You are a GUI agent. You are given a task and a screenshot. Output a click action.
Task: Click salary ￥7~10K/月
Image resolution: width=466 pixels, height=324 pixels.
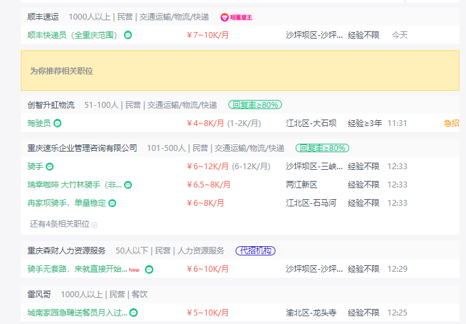click(x=208, y=35)
